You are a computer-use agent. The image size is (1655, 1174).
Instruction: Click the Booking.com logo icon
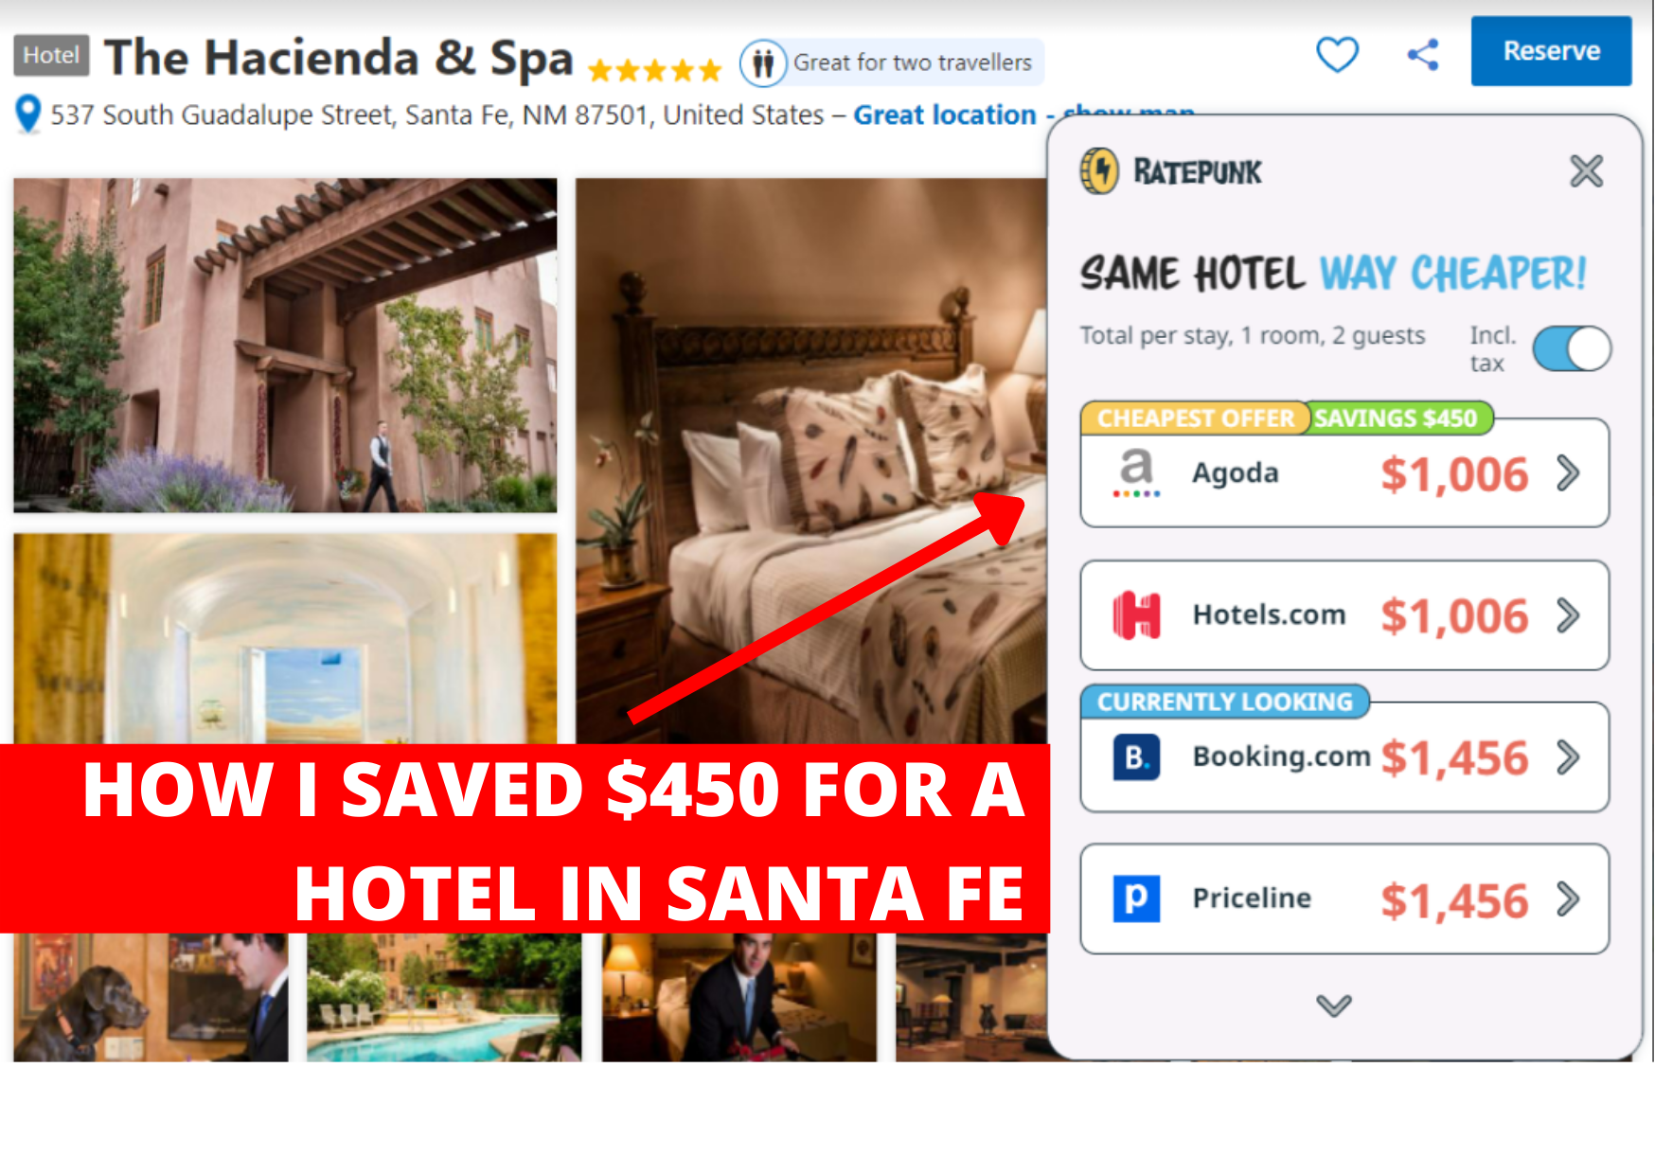point(1136,757)
